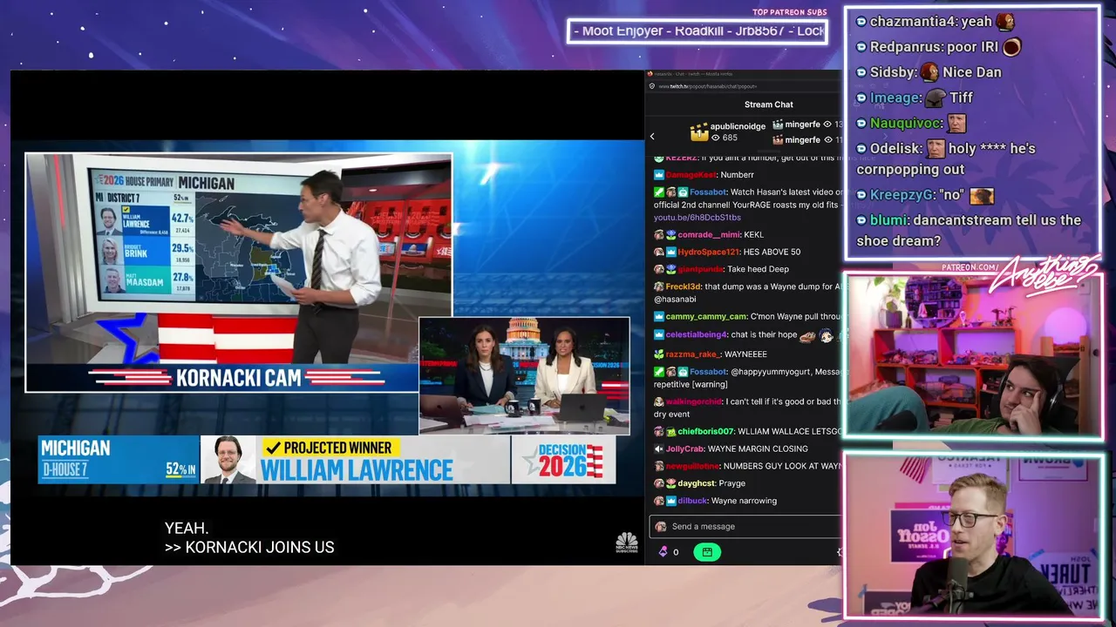The height and width of the screenshot is (627, 1116).
Task: Click the Stream Chat header title
Action: [768, 104]
